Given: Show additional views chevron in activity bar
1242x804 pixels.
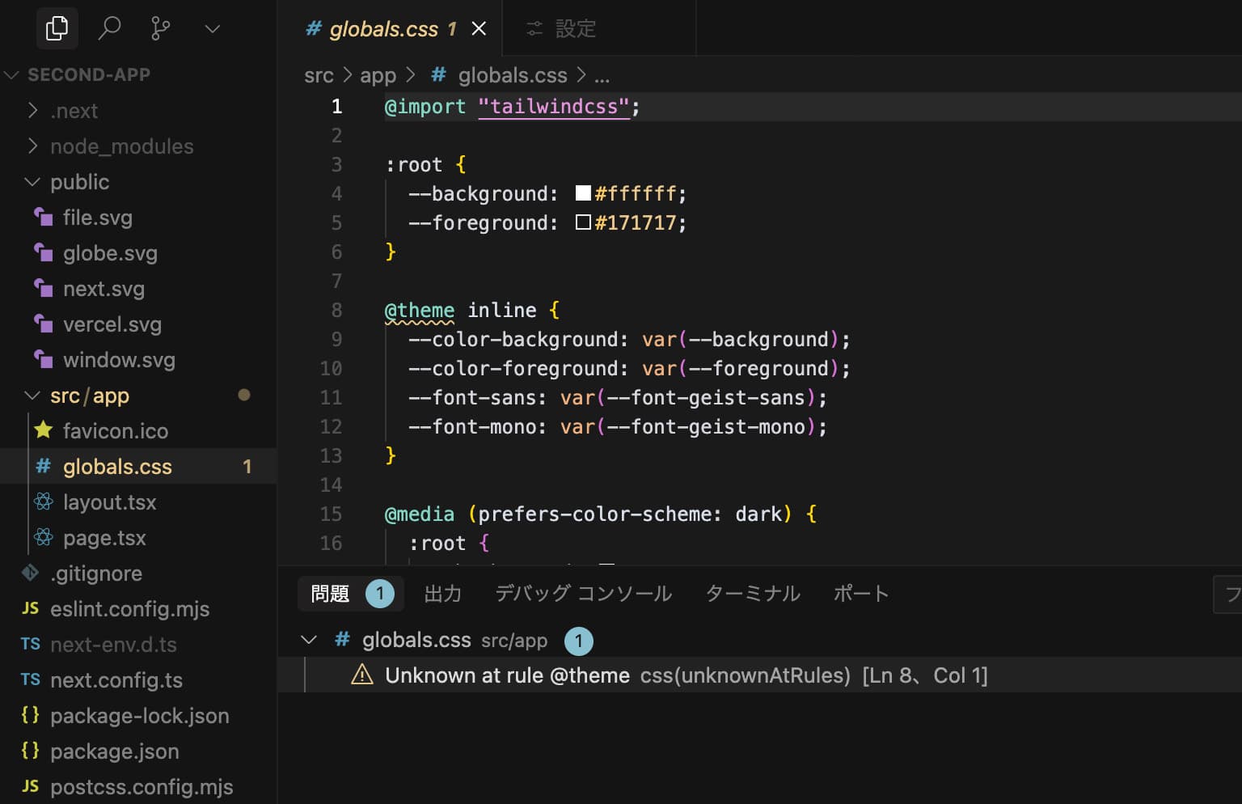Looking at the screenshot, I should point(213,29).
